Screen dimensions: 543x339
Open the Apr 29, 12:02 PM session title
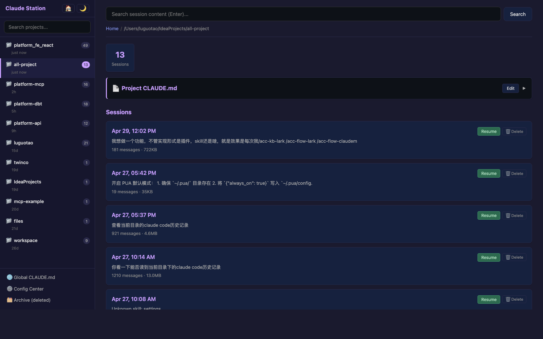134,131
